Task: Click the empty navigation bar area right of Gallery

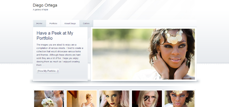Action: pyautogui.click(x=145, y=24)
